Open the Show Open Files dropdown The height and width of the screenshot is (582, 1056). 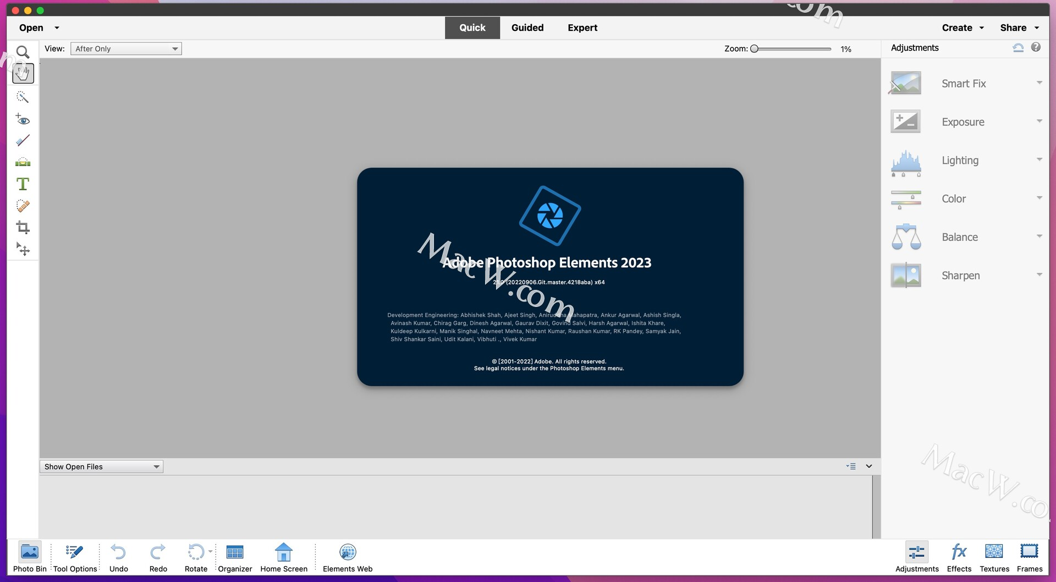click(x=101, y=466)
